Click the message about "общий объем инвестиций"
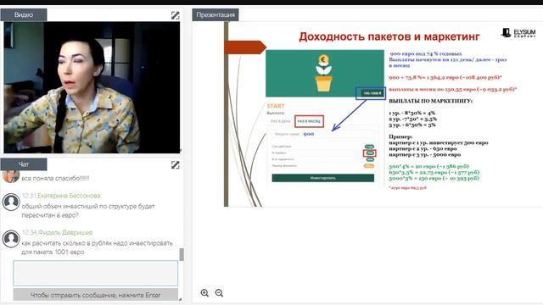The height and width of the screenshot is (305, 543). (88, 211)
